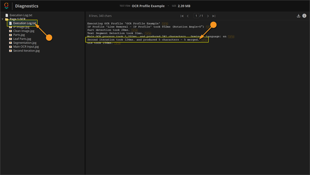Open the top-level Execution Log.txt file
The image size is (310, 175).
click(21, 15)
